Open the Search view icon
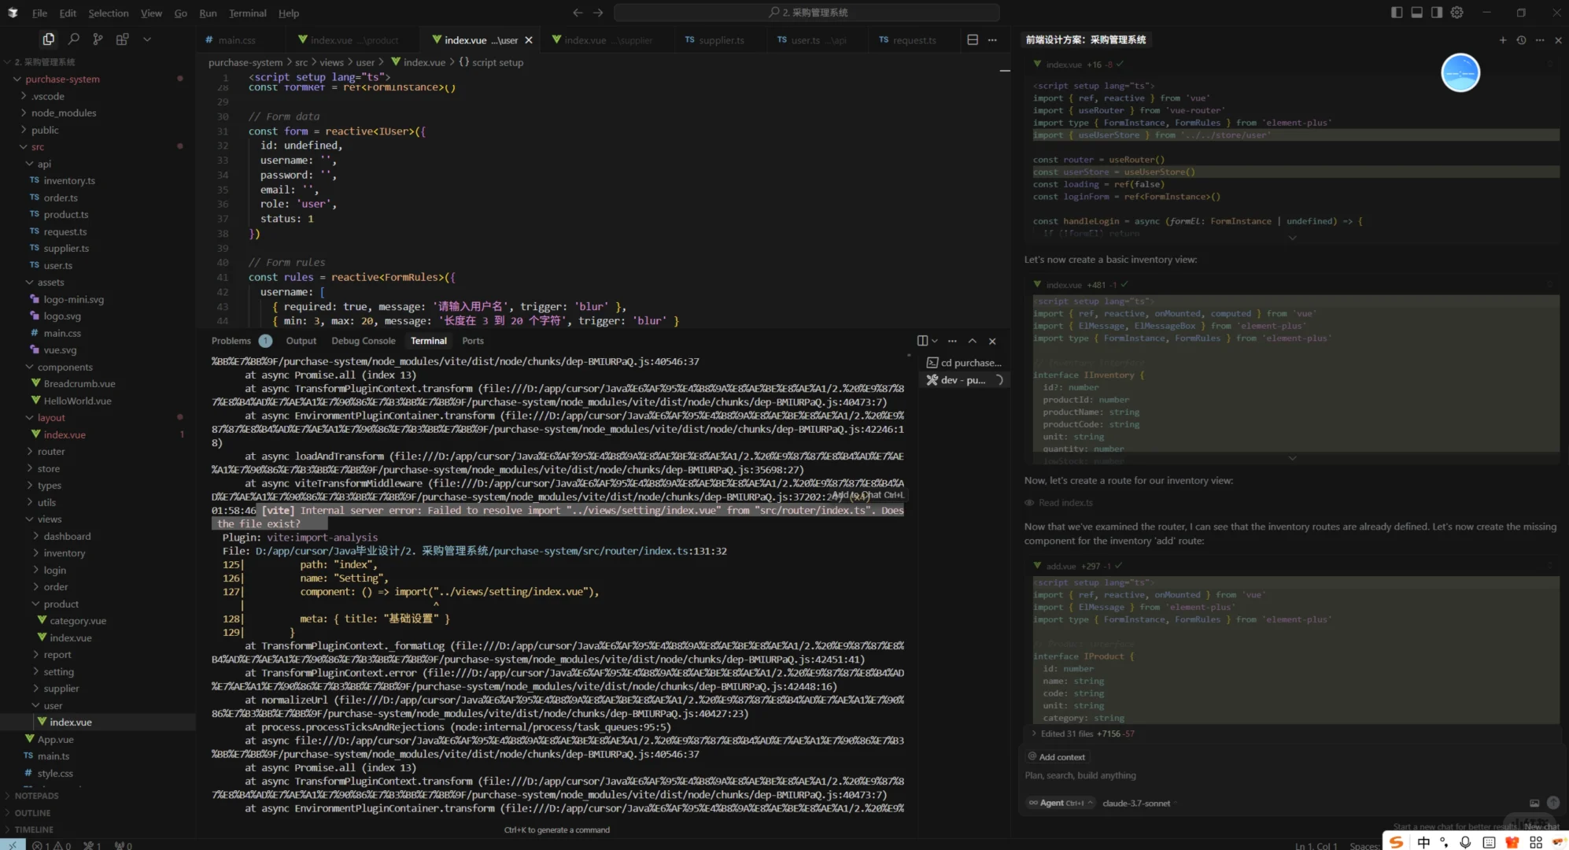The width and height of the screenshot is (1569, 850). [x=73, y=39]
